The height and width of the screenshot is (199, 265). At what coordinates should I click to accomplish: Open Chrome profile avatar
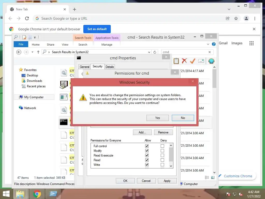pyautogui.click(x=246, y=18)
